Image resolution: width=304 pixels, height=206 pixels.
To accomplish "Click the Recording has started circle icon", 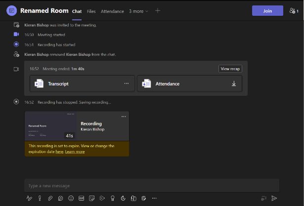I will click(16, 44).
